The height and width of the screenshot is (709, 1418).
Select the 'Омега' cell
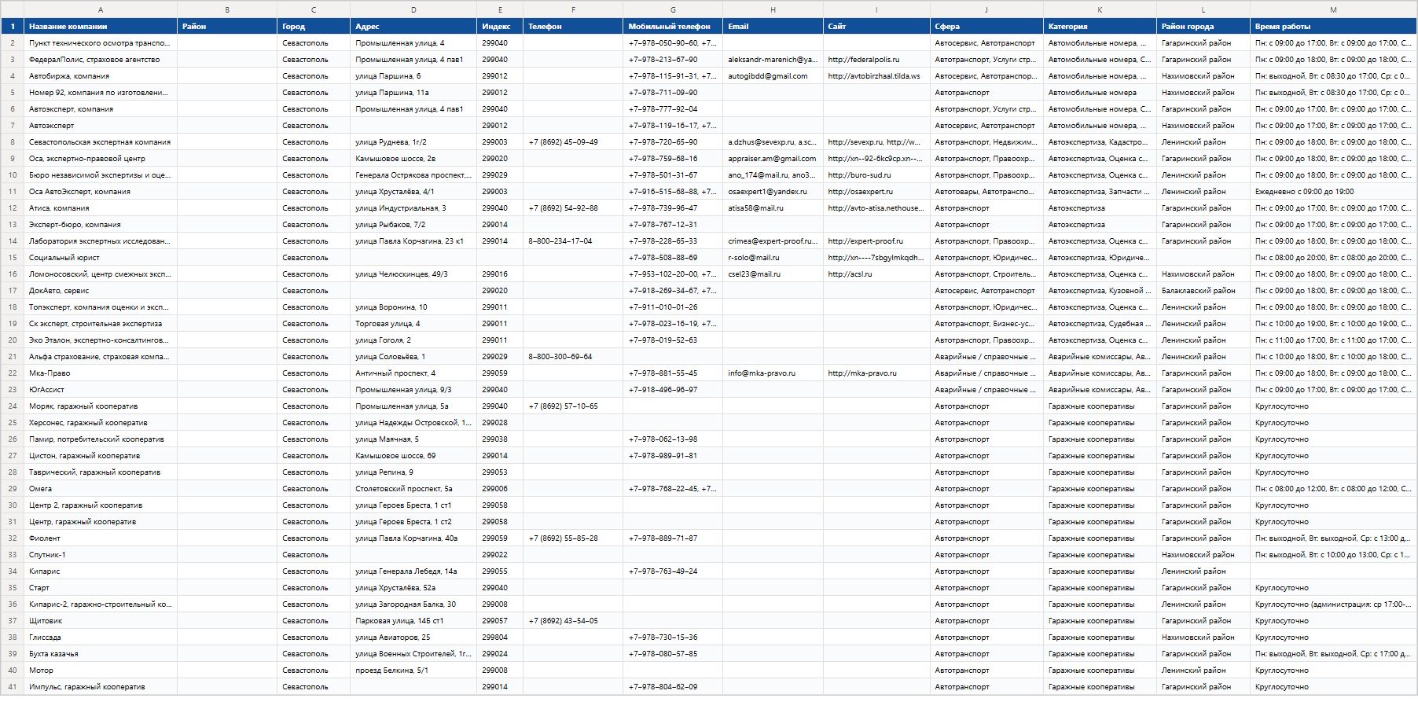point(101,489)
